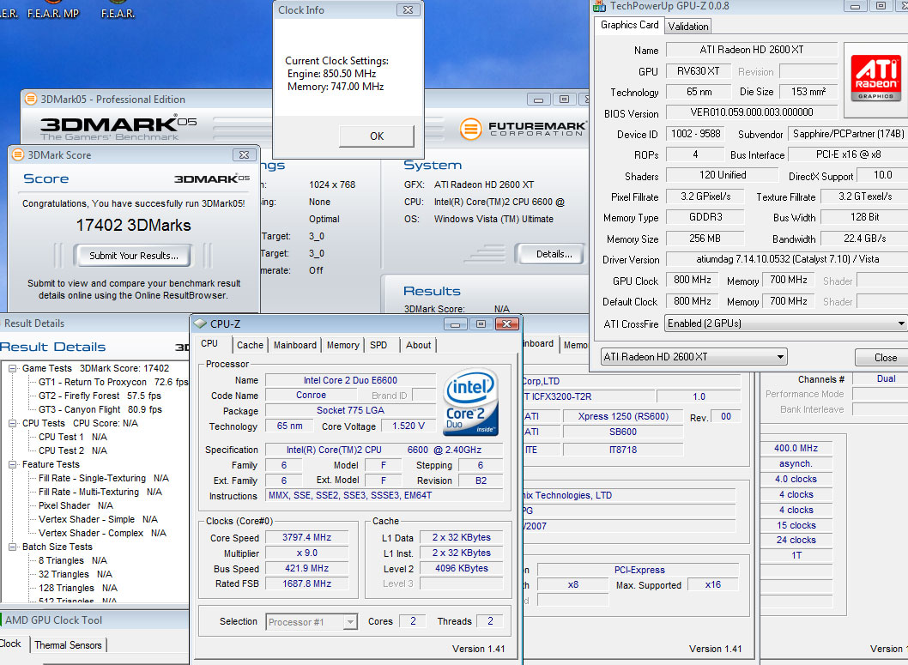Viewport: 908px width, 665px height.
Task: Open the Validation tab in GPU-Z
Action: click(x=688, y=26)
